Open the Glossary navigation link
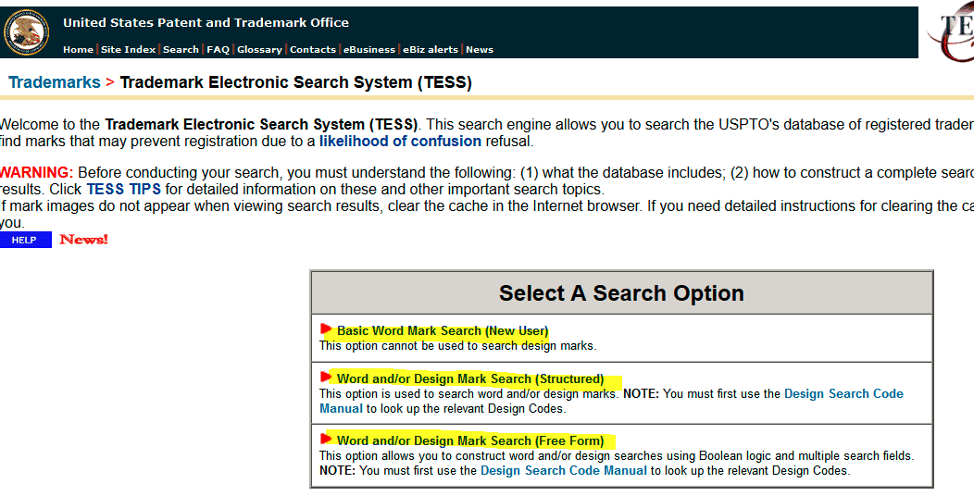Viewport: 974px width, 496px height. pyautogui.click(x=259, y=50)
